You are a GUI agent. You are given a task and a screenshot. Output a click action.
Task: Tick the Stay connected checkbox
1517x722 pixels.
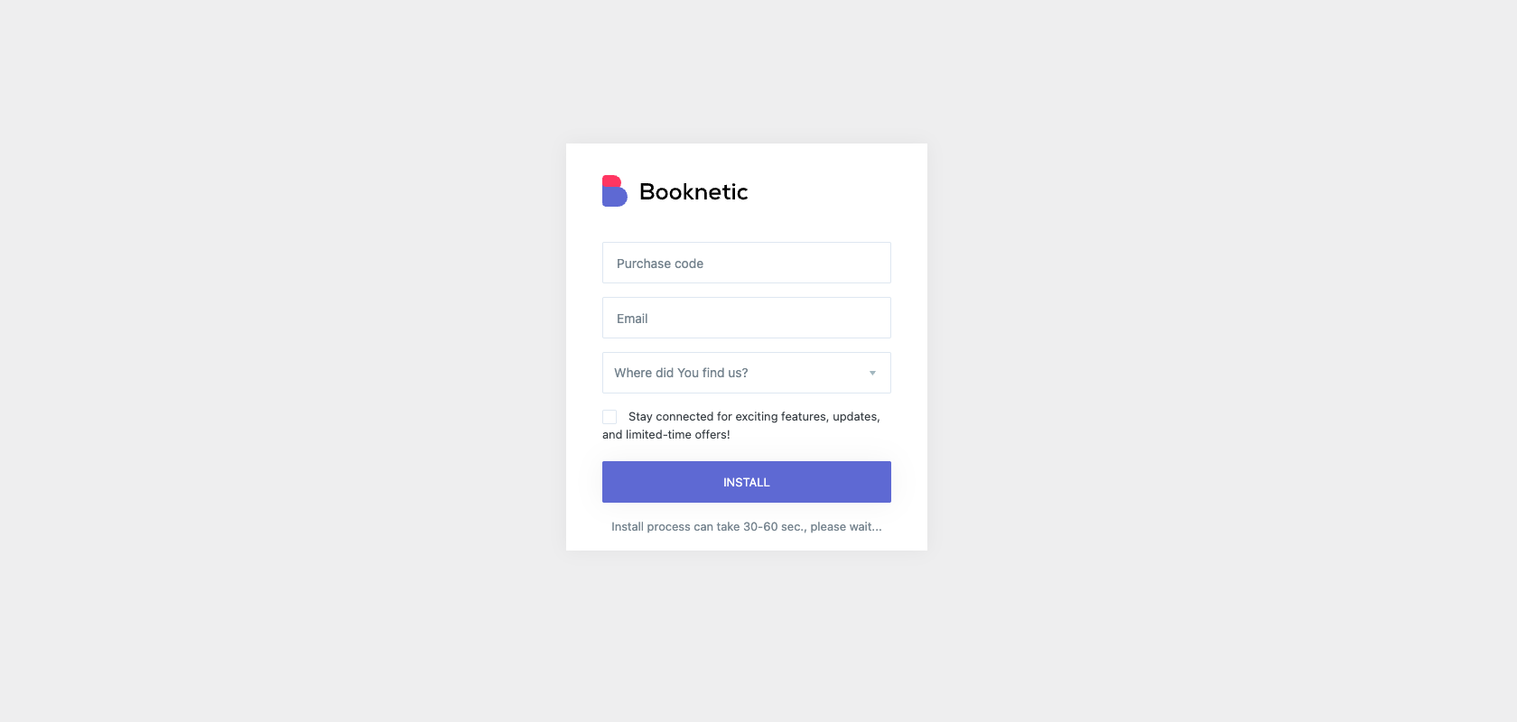(610, 417)
